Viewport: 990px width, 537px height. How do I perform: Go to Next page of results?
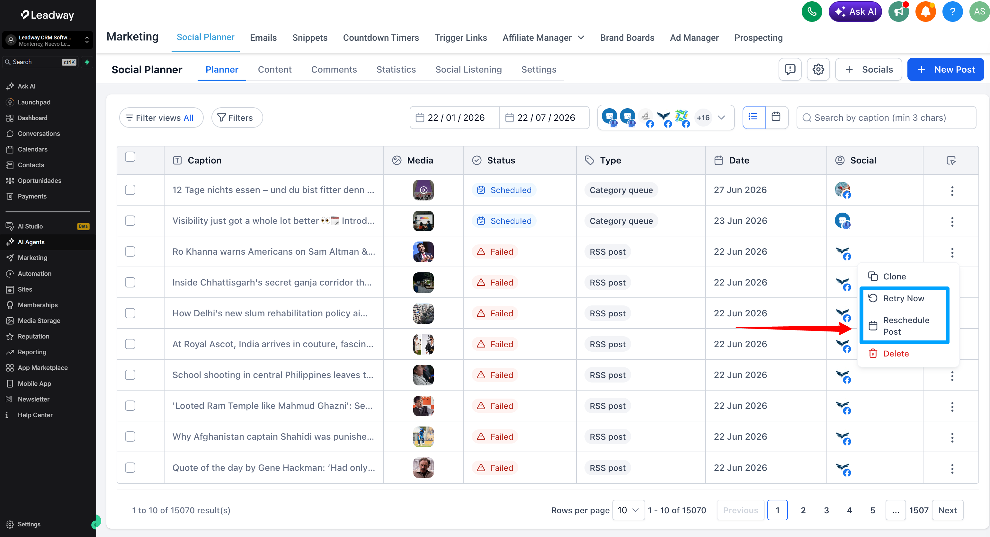(x=947, y=510)
